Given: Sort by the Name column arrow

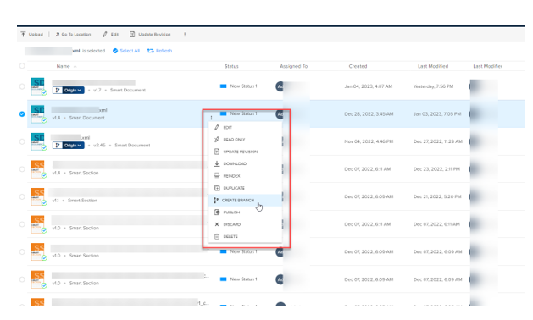Looking at the screenshot, I should [75, 66].
